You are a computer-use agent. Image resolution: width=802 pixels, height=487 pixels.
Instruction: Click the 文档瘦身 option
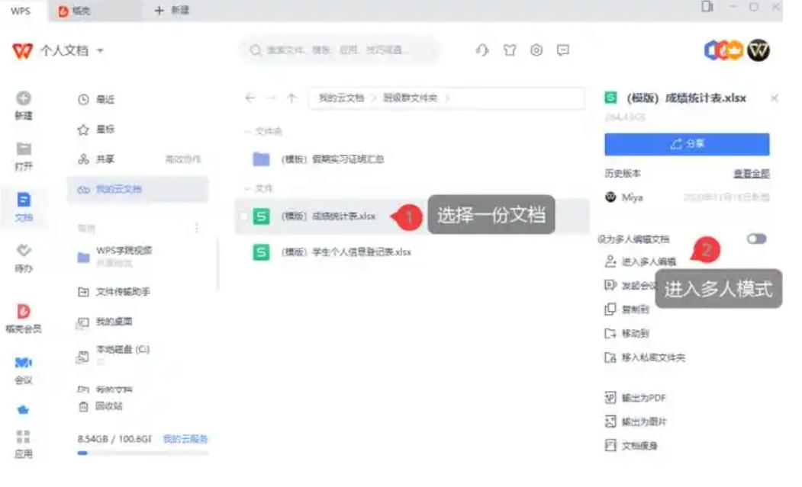(x=631, y=445)
